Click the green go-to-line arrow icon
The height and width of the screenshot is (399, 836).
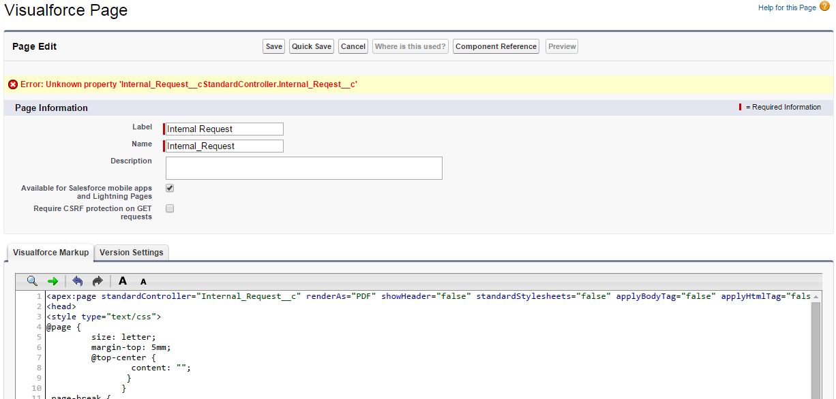pos(53,281)
